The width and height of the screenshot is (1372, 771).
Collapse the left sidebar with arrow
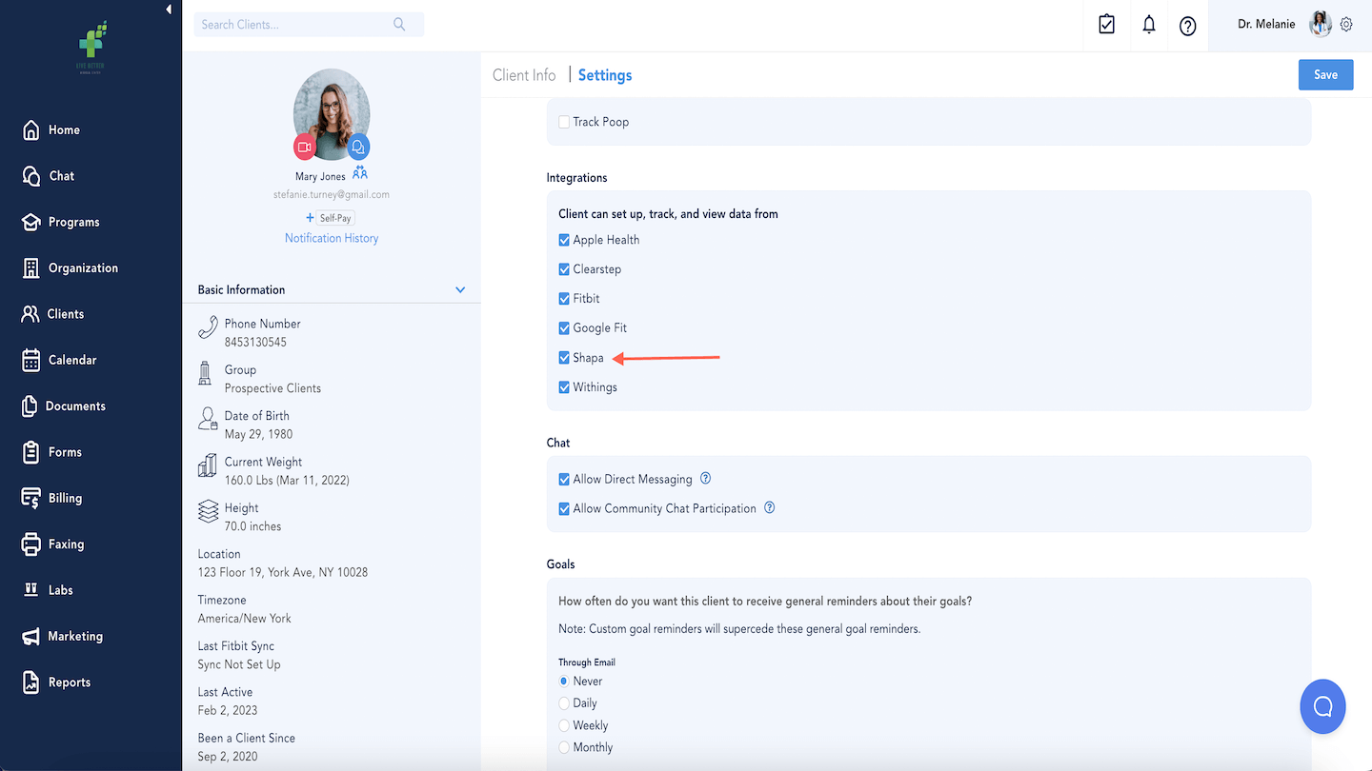click(x=169, y=10)
